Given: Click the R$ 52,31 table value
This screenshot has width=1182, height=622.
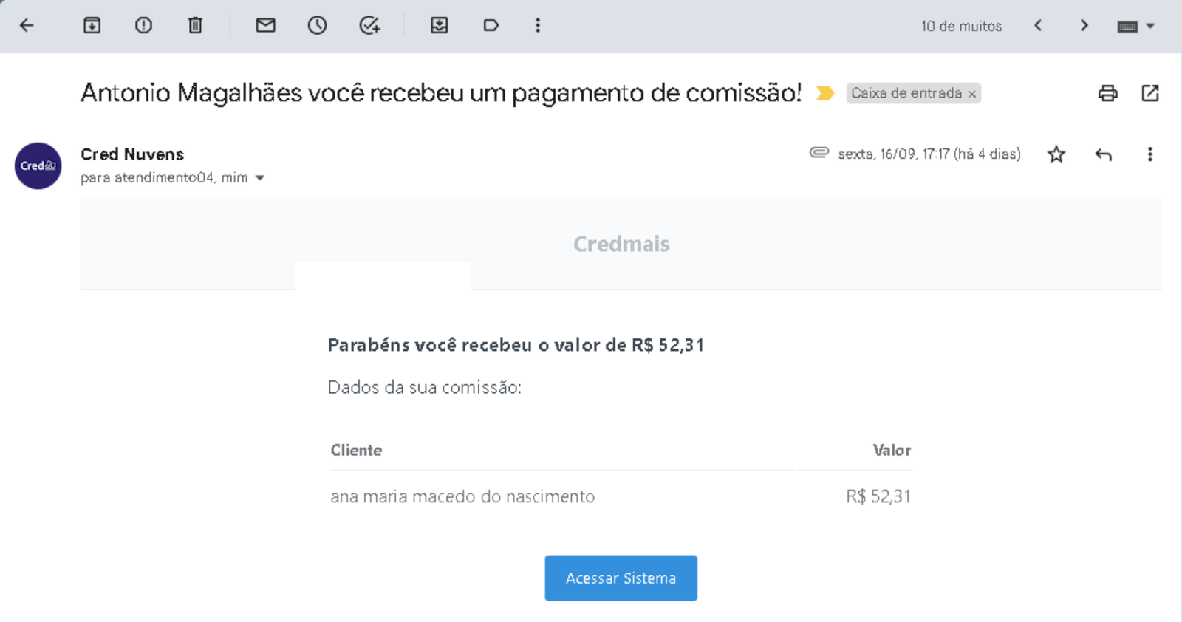Looking at the screenshot, I should (x=878, y=496).
